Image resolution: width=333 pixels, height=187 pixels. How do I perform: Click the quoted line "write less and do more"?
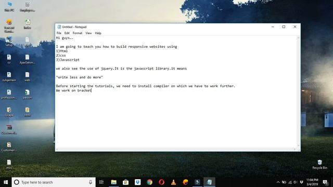tap(79, 77)
